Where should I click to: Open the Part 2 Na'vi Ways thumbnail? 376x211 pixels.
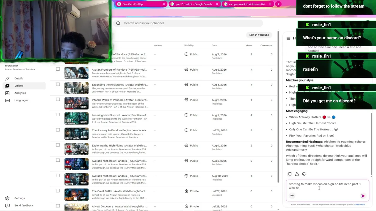pos(76,118)
